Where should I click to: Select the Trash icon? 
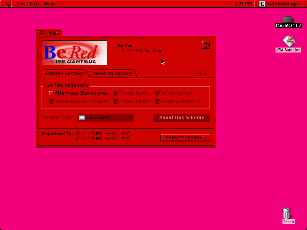pos(288,215)
